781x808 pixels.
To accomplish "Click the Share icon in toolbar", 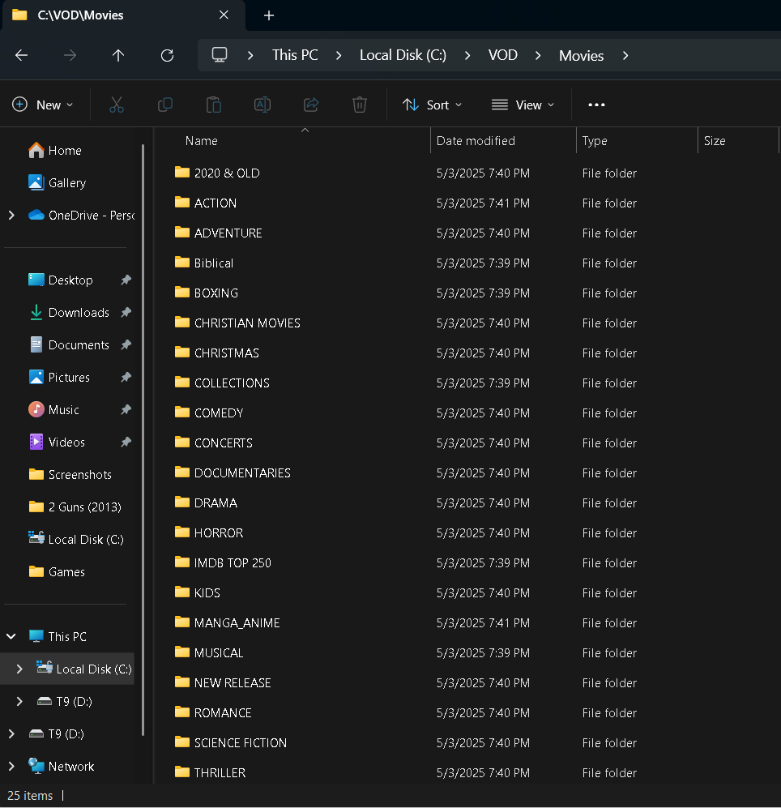I will coord(311,105).
